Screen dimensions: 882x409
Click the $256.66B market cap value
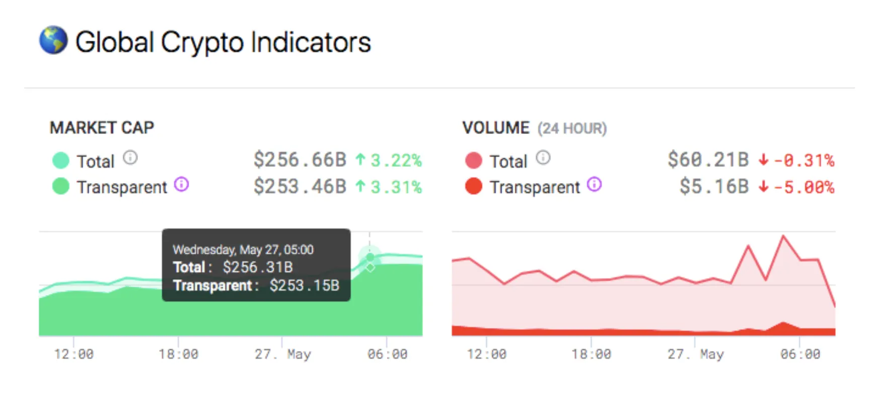301,159
